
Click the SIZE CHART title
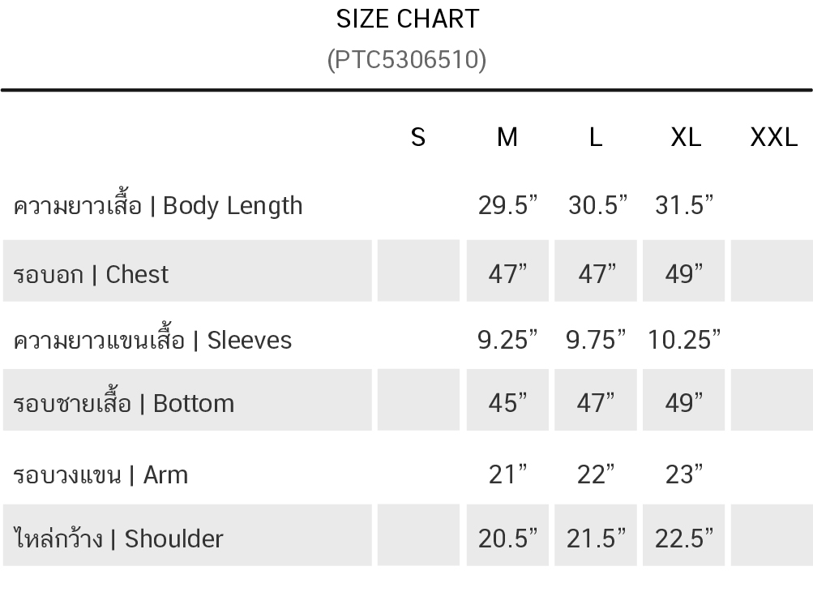(407, 19)
